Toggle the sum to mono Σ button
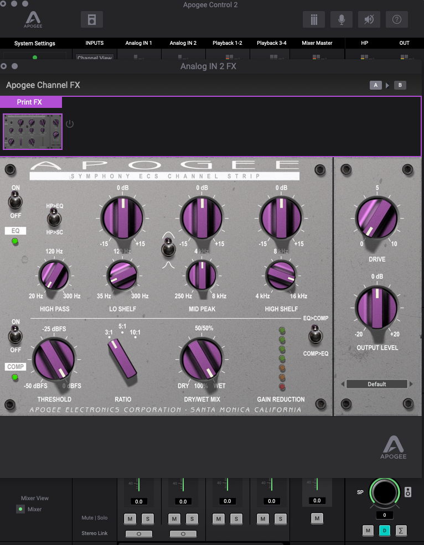 [x=401, y=531]
